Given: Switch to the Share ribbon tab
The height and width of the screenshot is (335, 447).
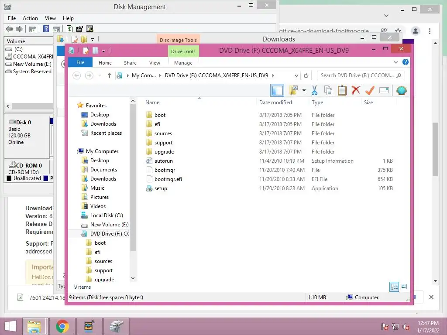Looking at the screenshot, I should (x=130, y=63).
